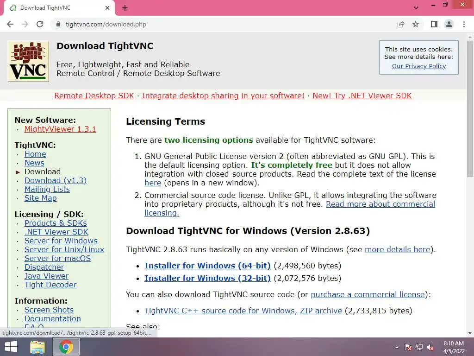Screen dimensions: 474x356
Task: Share this page via the share icon
Action: [401, 24]
